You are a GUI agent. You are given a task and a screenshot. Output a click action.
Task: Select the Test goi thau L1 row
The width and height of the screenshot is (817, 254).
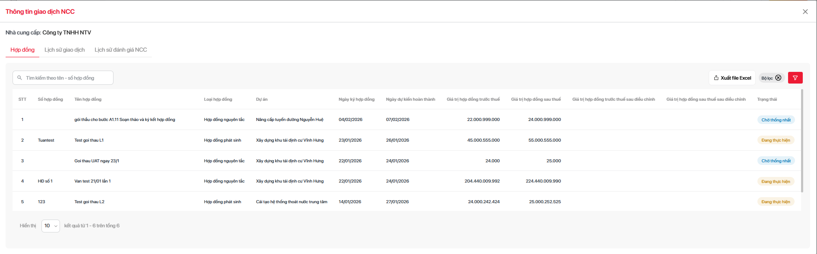89,140
